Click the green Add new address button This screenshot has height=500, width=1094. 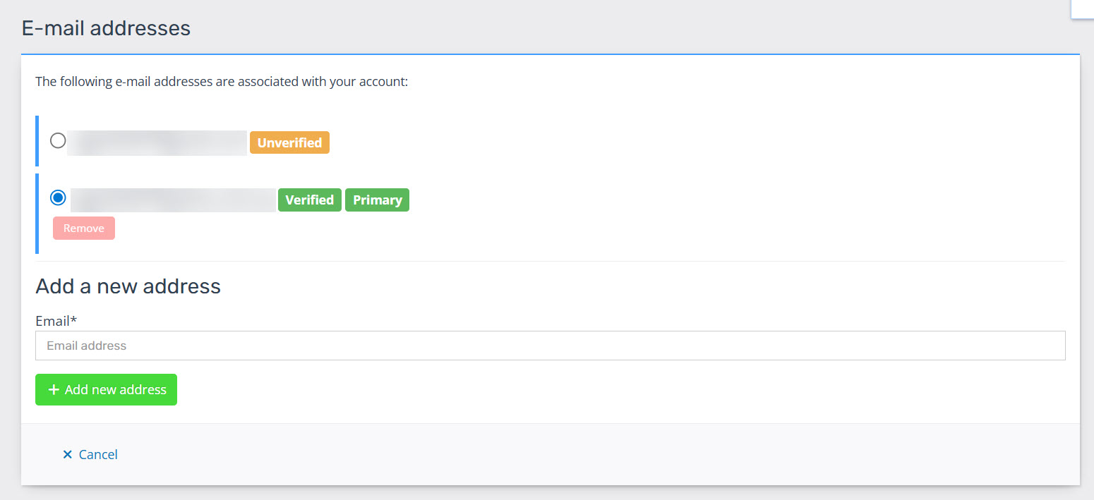pos(106,389)
